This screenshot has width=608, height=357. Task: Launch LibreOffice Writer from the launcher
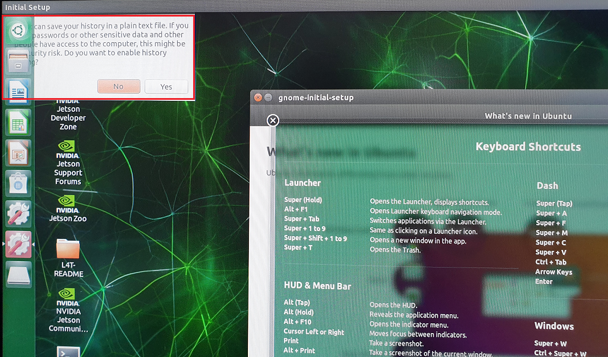pyautogui.click(x=18, y=92)
